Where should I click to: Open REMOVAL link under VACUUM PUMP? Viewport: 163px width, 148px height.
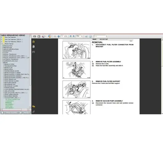coord(9,103)
